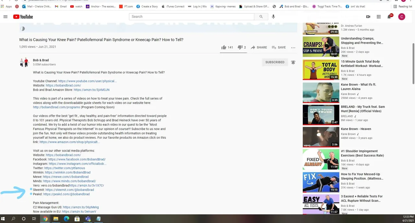This screenshot has width=415, height=223.
Task: Share the video
Action: point(259,47)
